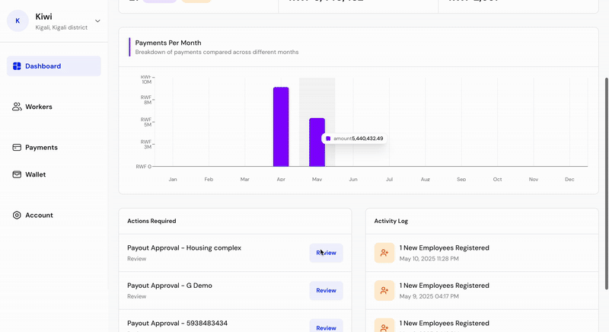Review the Housing complex payout approval

326,253
